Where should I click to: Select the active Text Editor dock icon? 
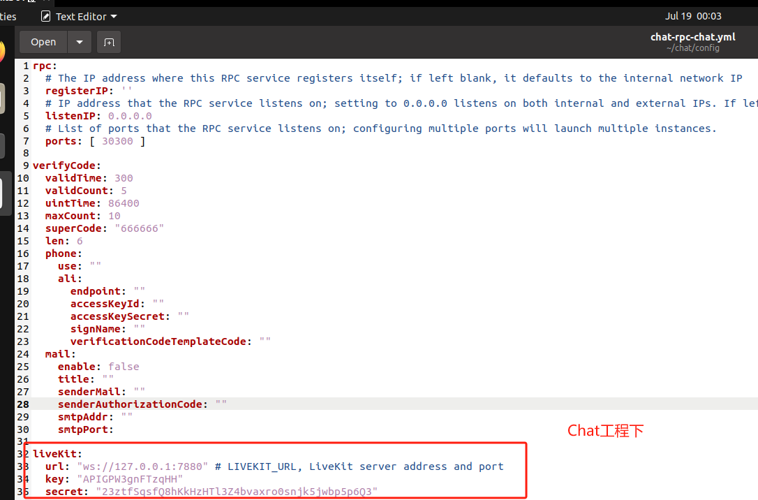click(3, 194)
